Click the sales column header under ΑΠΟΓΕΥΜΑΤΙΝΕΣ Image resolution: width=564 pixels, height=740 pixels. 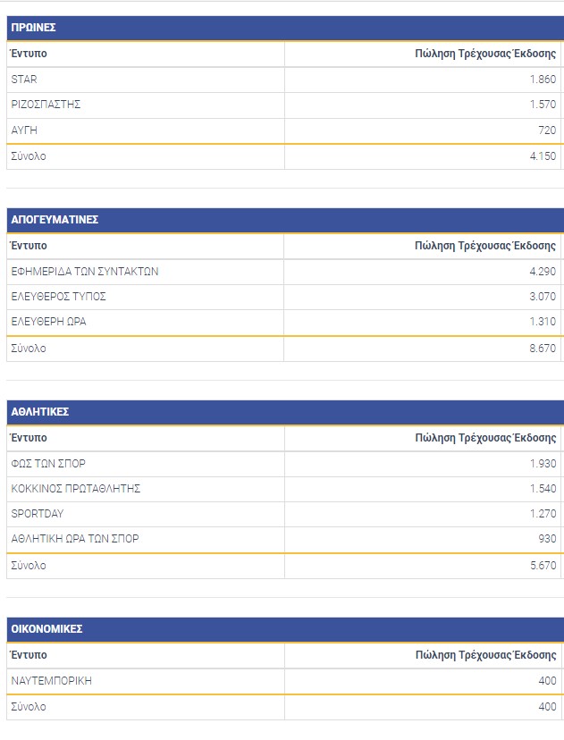(485, 246)
